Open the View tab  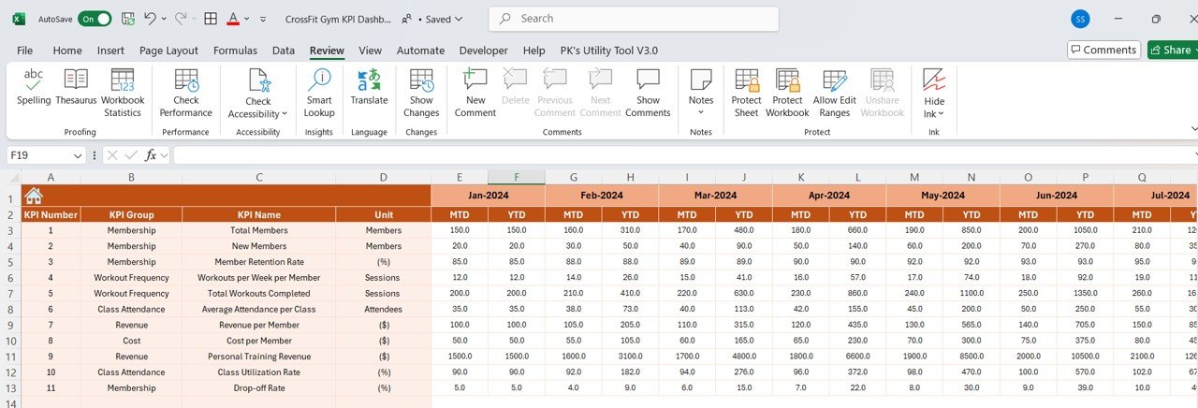pos(370,51)
